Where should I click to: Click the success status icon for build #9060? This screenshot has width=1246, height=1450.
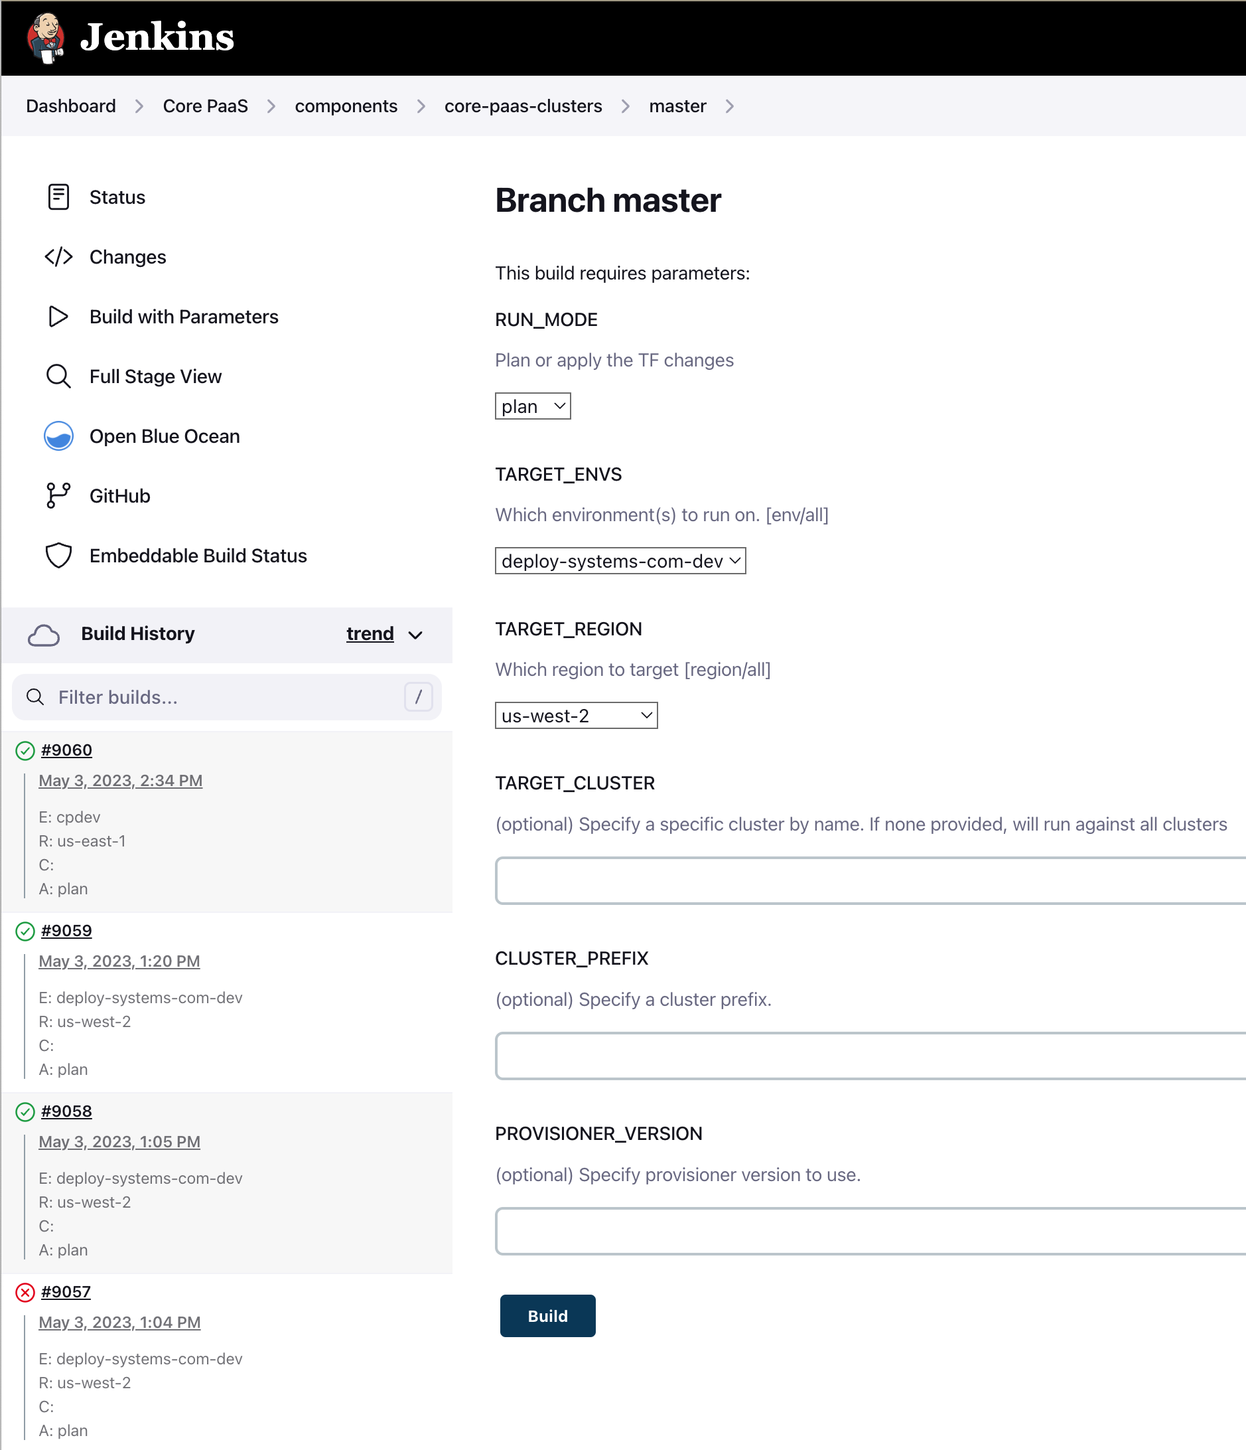click(25, 751)
